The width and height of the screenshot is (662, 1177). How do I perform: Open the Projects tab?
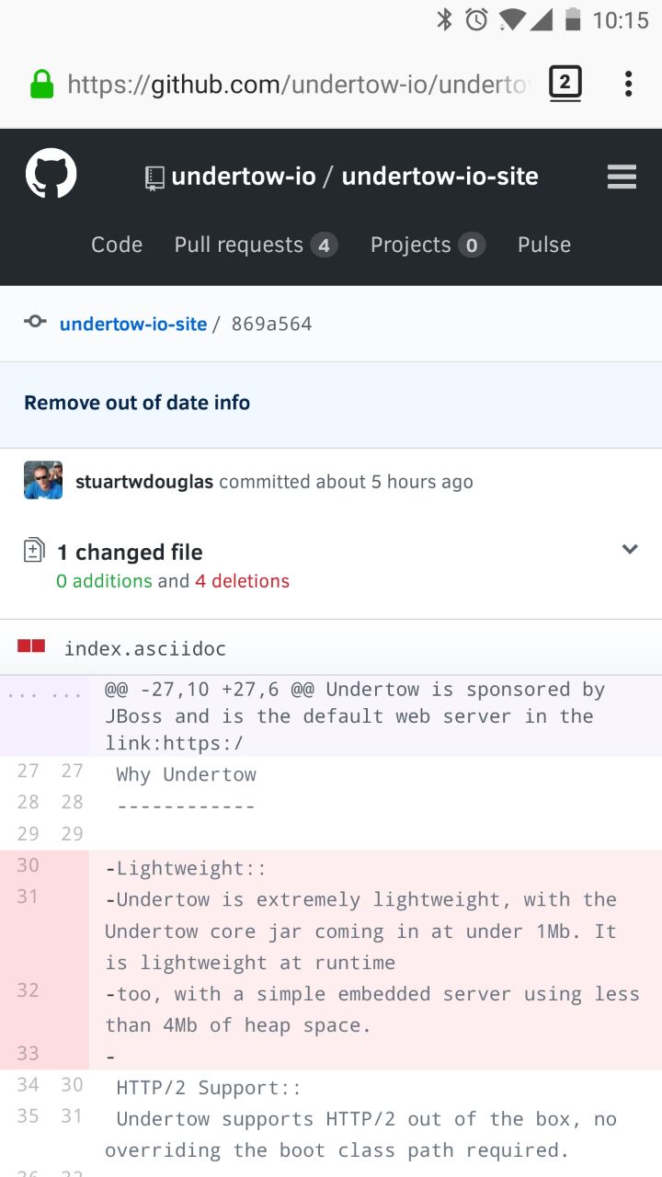point(428,245)
